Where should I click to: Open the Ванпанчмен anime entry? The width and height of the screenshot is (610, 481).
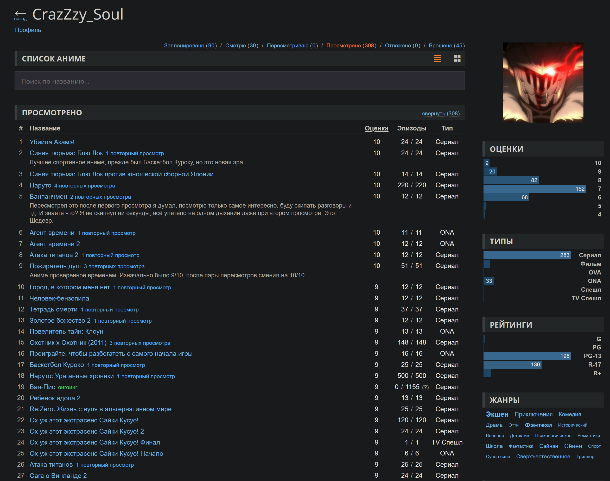coord(48,196)
